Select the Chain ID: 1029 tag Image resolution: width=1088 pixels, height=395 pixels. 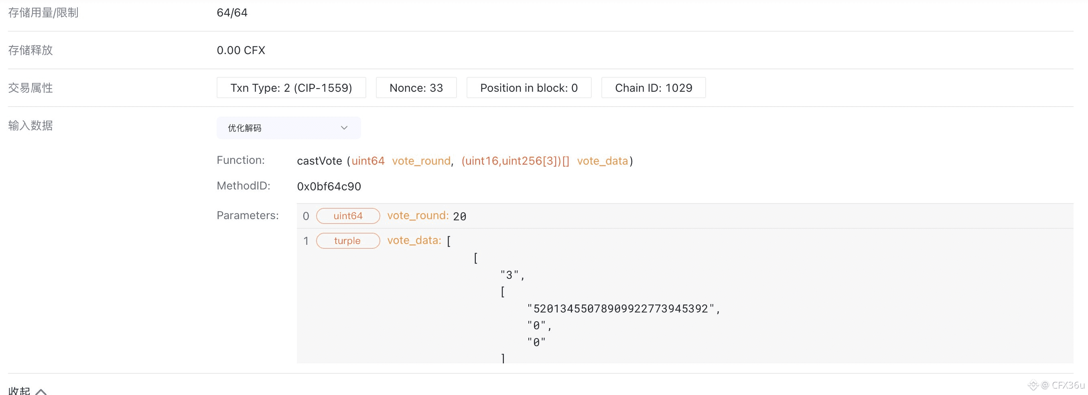click(653, 88)
